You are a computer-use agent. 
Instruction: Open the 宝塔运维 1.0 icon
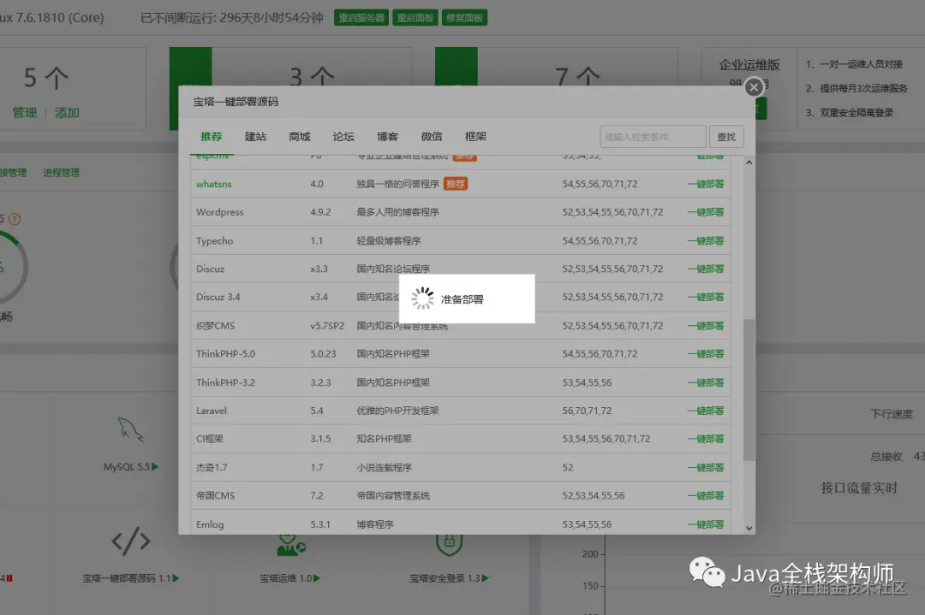coord(291,545)
